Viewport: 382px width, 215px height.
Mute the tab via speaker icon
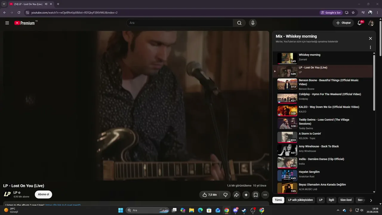(x=46, y=4)
